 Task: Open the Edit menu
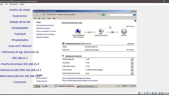(39, 18)
